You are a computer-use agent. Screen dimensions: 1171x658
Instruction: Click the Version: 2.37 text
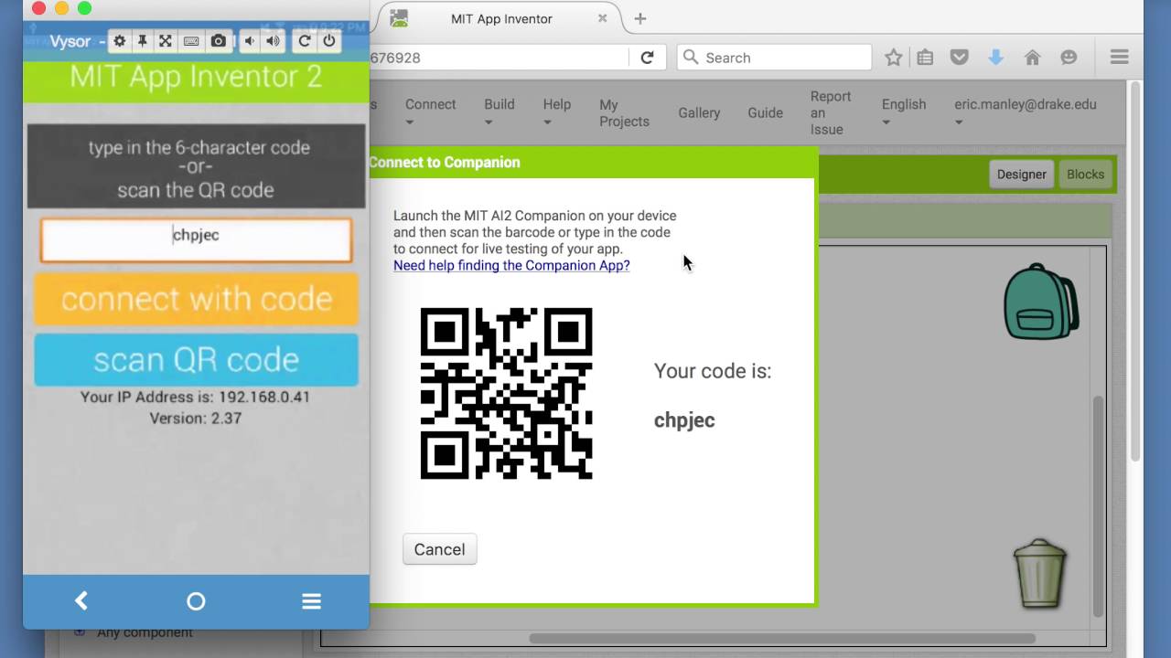[196, 418]
